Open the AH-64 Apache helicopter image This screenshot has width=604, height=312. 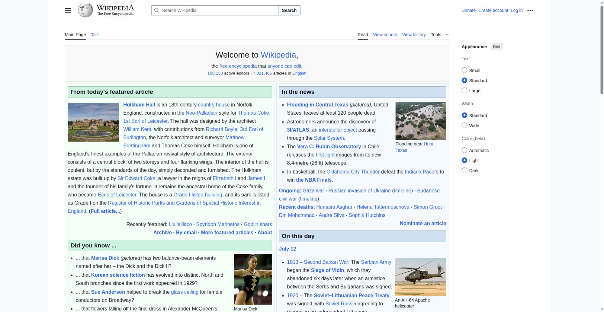[x=420, y=277]
